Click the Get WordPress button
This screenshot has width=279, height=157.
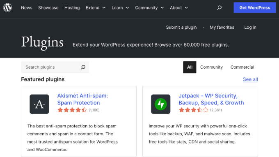tap(255, 8)
